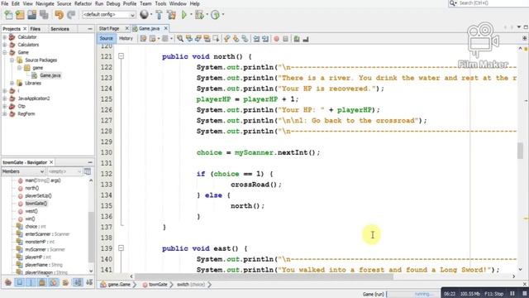Switch to the Start Page tab
Screen dimensions: 529x298
109,28
